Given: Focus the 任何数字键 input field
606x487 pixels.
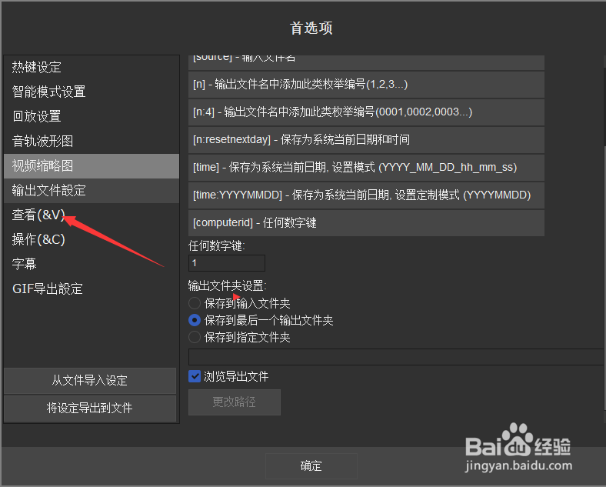Looking at the screenshot, I should click(227, 263).
